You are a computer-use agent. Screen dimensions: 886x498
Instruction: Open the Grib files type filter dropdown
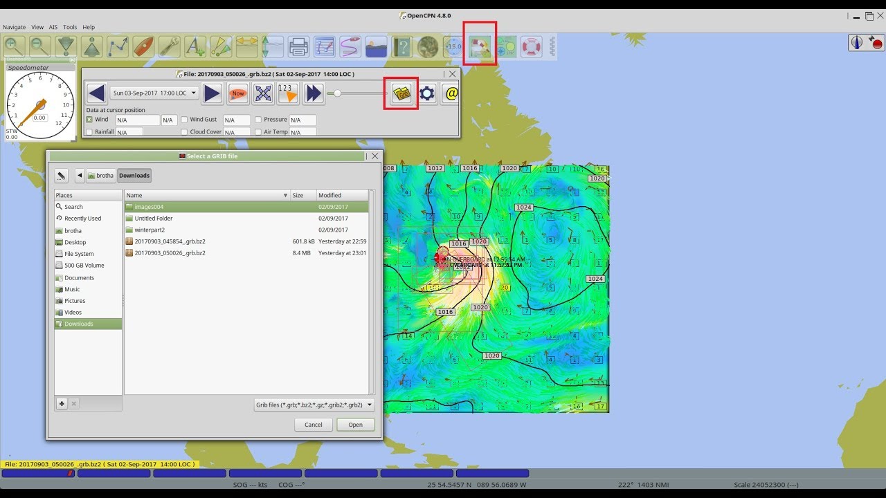[314, 405]
